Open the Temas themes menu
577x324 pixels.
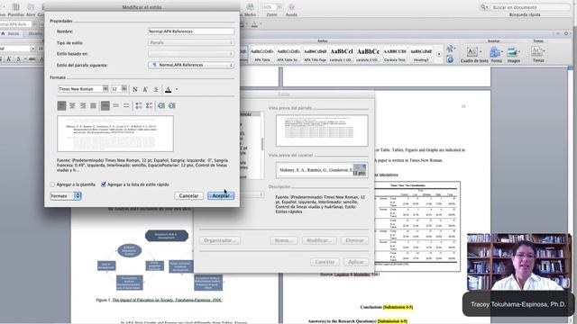click(x=538, y=54)
